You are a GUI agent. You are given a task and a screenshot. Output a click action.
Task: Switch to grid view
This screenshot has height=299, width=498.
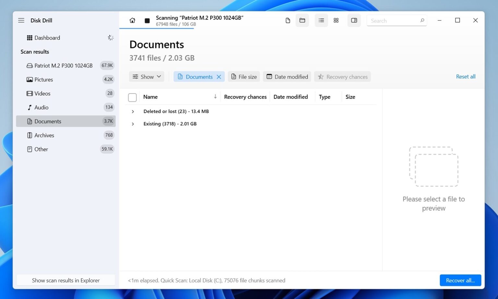click(336, 20)
